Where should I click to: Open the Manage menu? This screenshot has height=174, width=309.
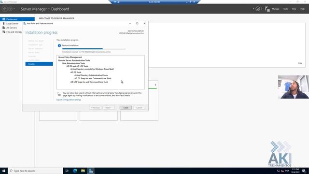(276, 9)
